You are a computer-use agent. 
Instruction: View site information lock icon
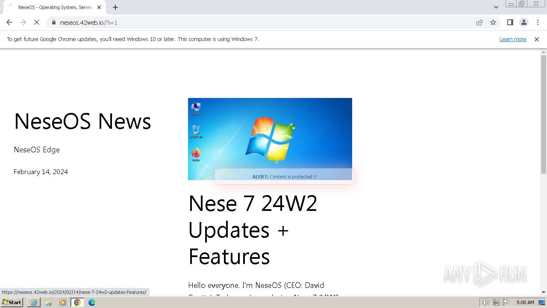click(x=54, y=22)
